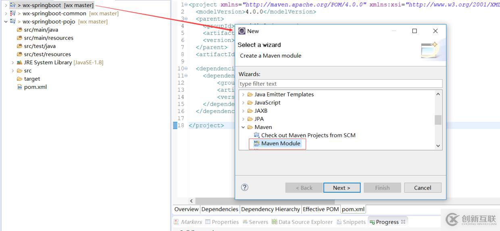This screenshot has width=500, height=231.
Task: Click the target folder icon
Action: tap(19, 79)
